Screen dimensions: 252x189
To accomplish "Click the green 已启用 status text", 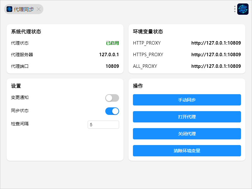I will (112, 43).
